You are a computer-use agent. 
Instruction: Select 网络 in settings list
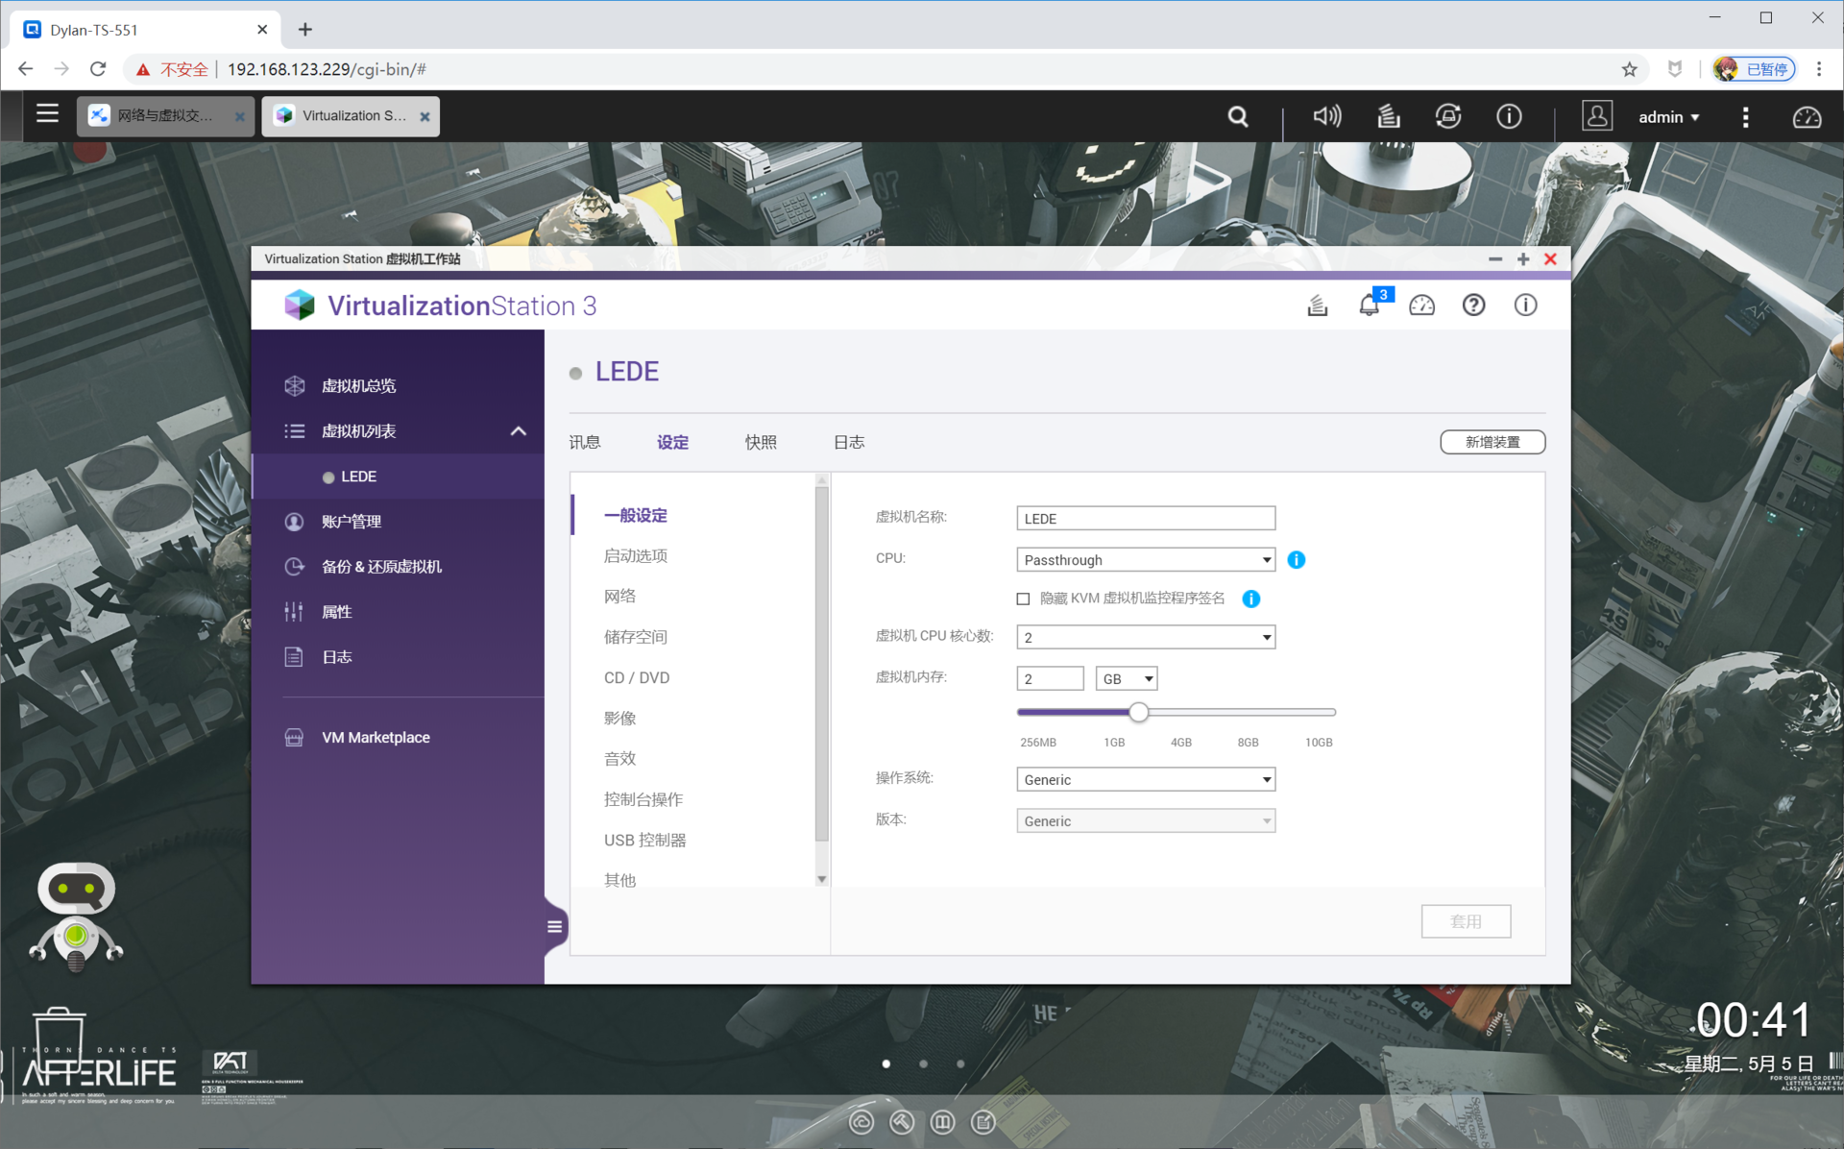[x=619, y=596]
